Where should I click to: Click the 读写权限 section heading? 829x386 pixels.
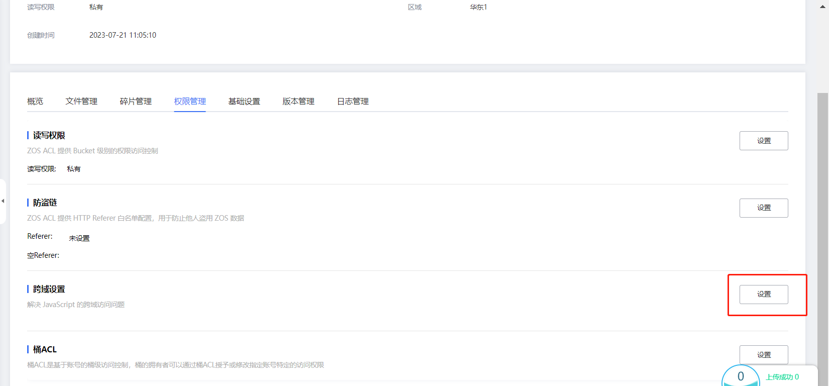49,136
